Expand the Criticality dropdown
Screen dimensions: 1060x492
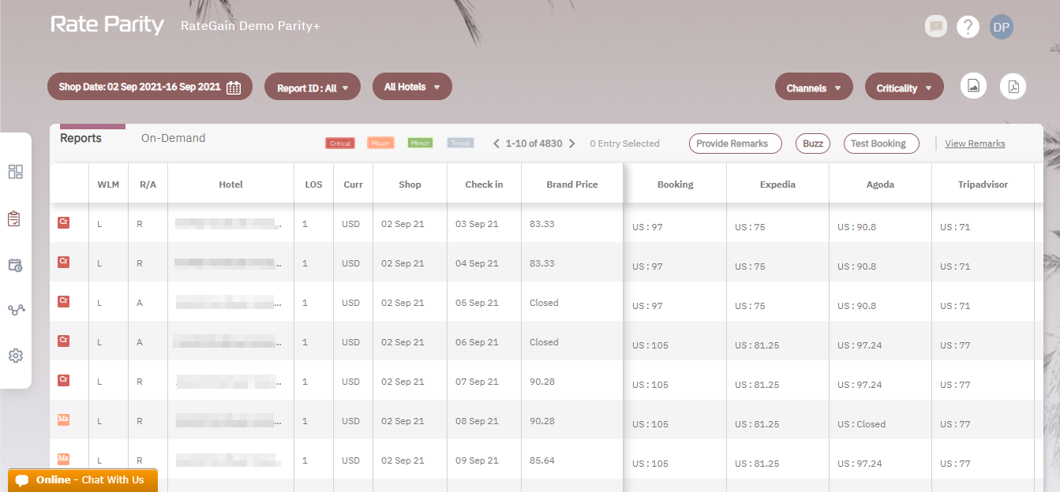[x=905, y=88]
